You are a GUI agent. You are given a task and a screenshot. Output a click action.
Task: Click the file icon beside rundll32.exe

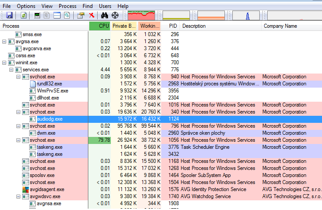pos(33,84)
